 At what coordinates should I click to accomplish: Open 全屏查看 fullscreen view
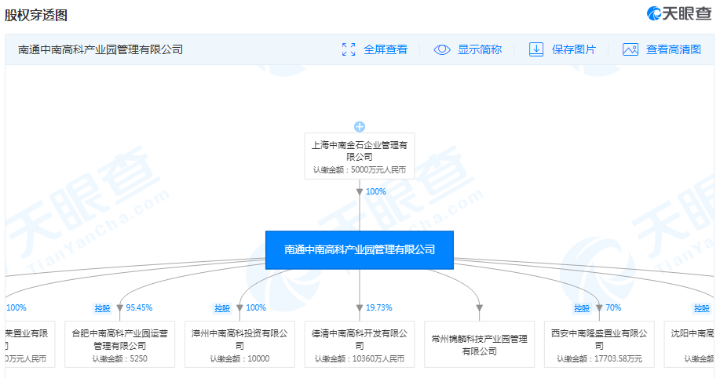point(385,49)
